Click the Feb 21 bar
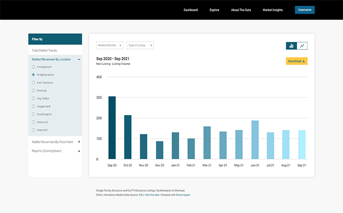Viewport: 343px width, 213px height. tap(191, 149)
